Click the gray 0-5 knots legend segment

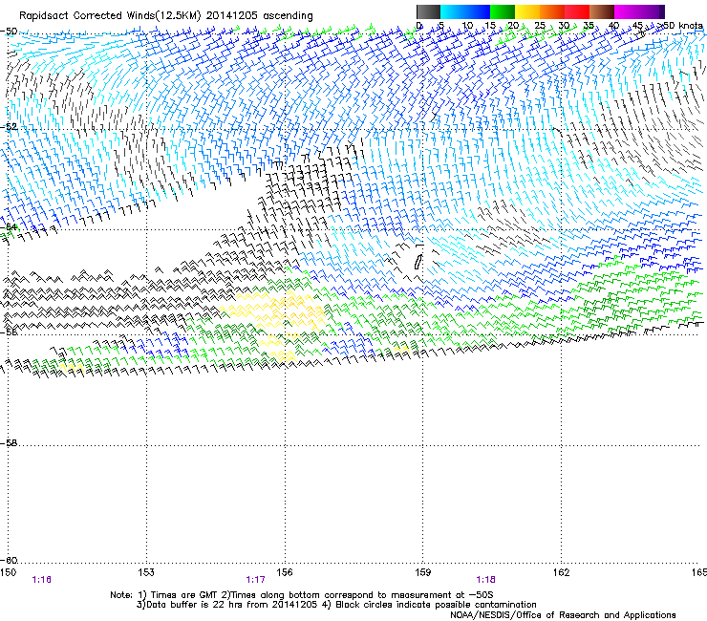pyautogui.click(x=428, y=11)
